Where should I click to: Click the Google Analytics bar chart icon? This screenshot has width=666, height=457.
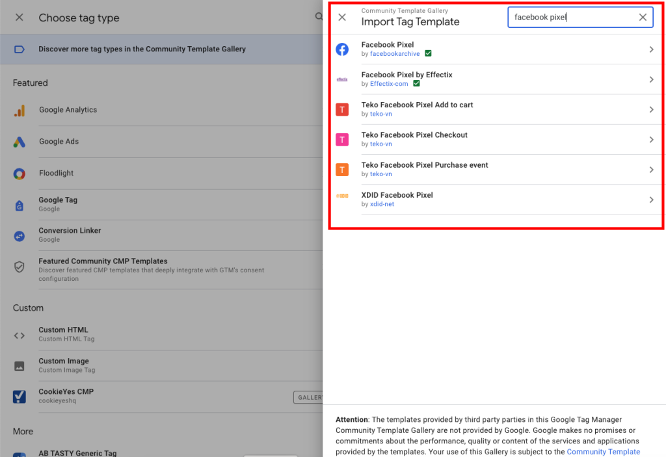click(x=20, y=111)
